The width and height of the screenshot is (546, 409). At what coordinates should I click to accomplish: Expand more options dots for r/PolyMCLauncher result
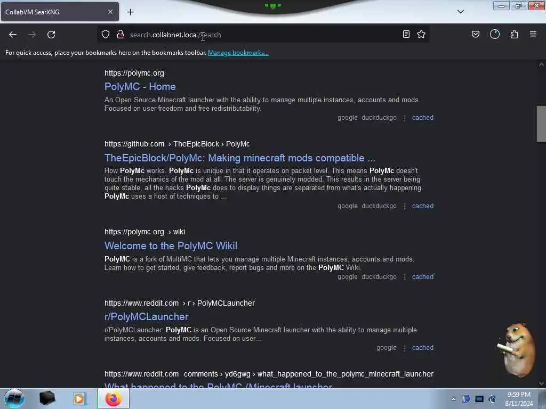click(405, 348)
